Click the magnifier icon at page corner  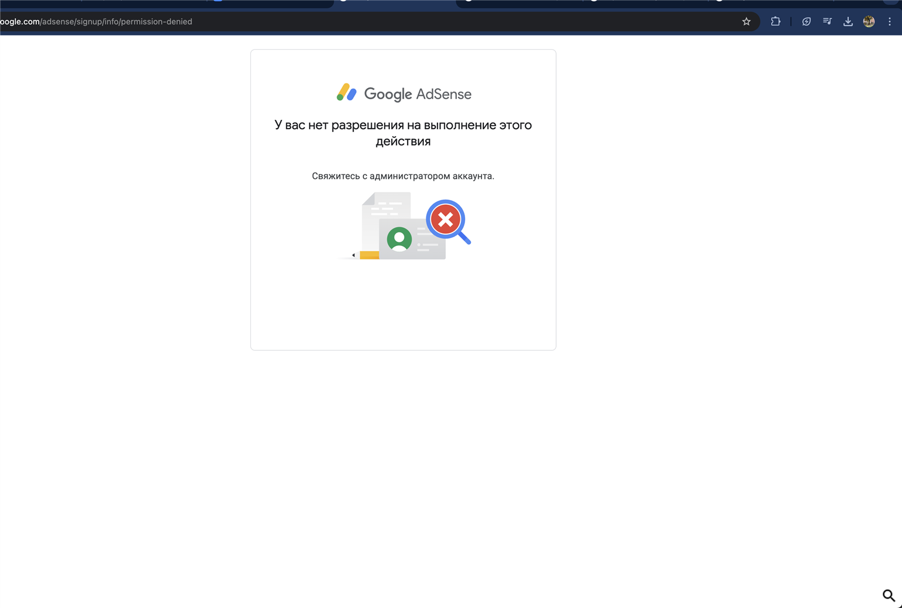(x=888, y=595)
